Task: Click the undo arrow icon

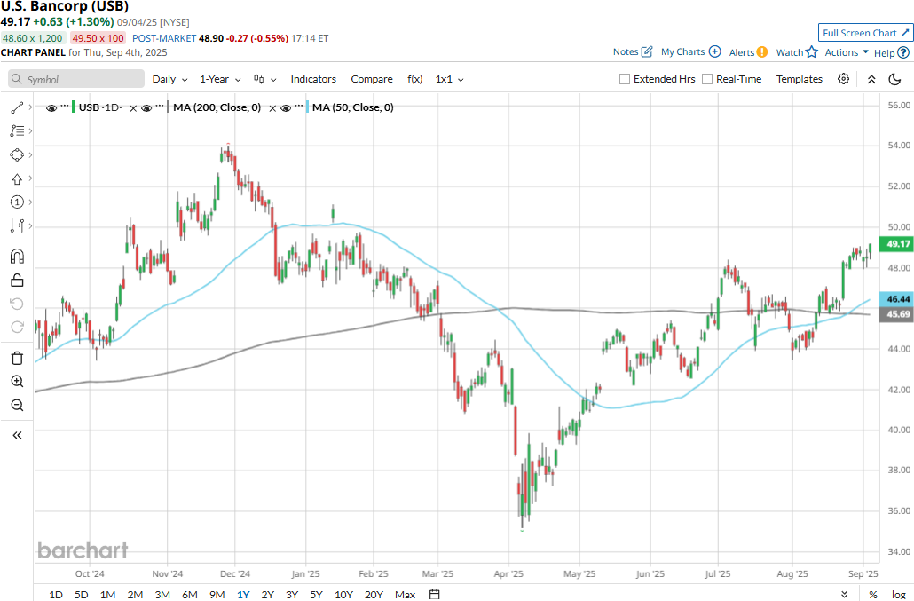Action: (x=17, y=304)
